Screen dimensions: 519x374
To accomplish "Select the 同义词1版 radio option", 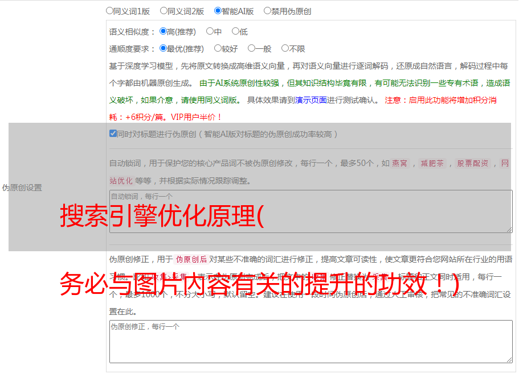I will [109, 11].
